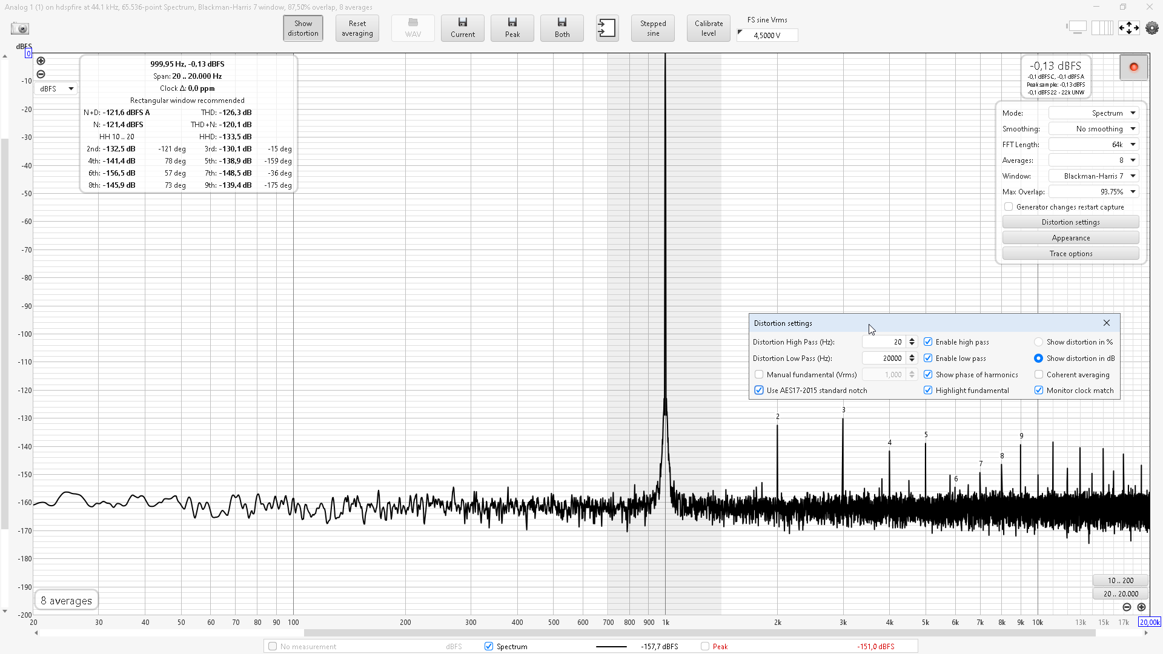
Task: Click the vertical scrollbar on left
Action: click(5, 333)
